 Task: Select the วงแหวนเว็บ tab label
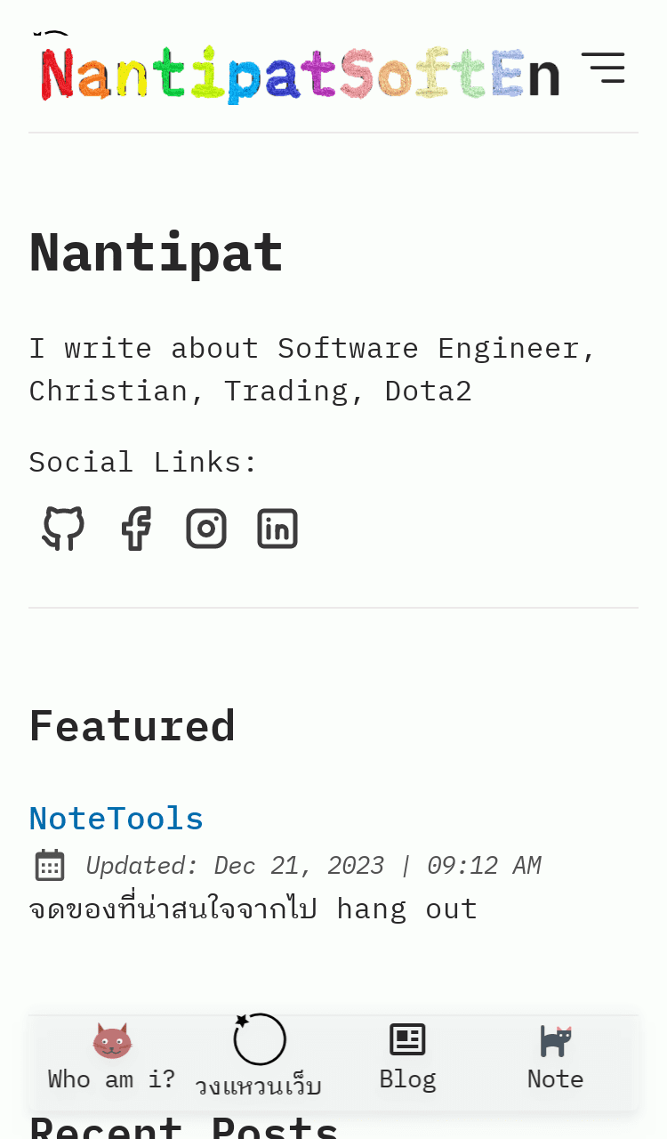259,1086
